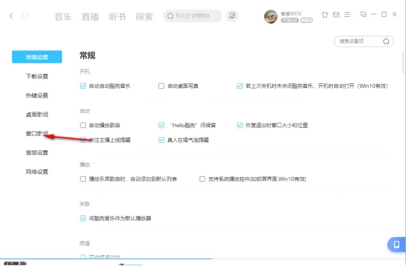Select 网络设置 in the sidebar
The image size is (406, 266).
click(37, 171)
